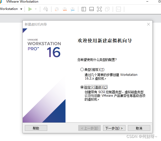
Task: Click the disabled 上一步(B) button
Action: (x=90, y=128)
